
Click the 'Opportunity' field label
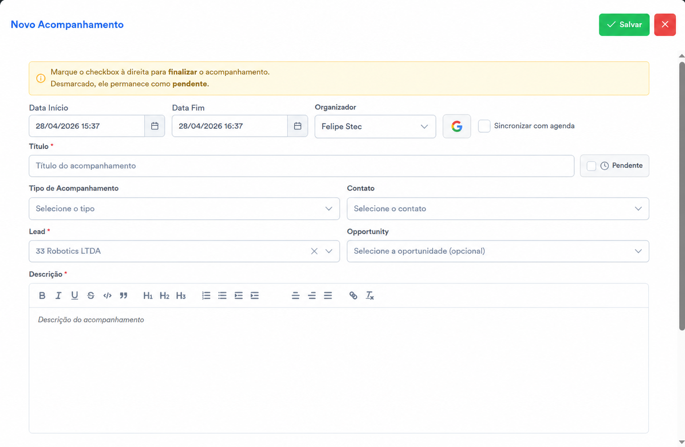click(x=368, y=232)
